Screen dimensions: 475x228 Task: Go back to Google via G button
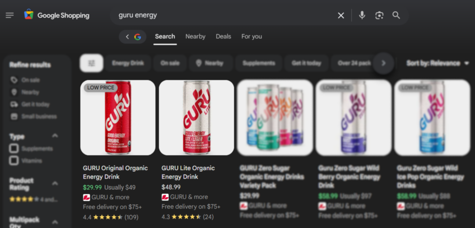(133, 37)
